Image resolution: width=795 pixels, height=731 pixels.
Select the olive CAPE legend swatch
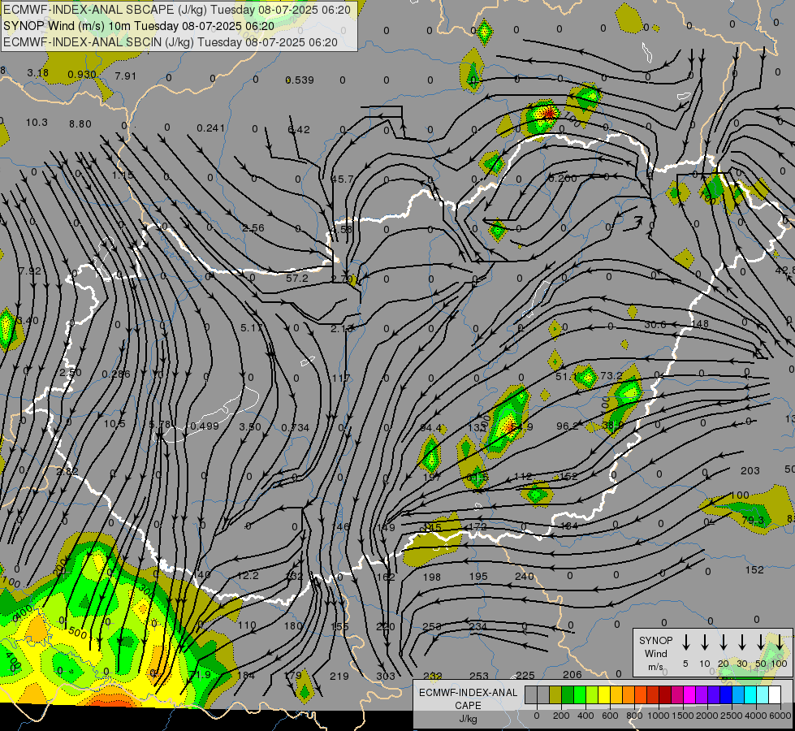555,694
